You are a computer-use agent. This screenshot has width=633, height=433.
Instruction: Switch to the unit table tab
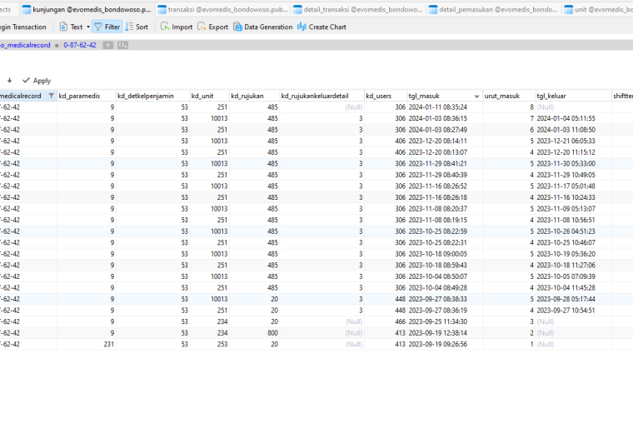point(598,9)
